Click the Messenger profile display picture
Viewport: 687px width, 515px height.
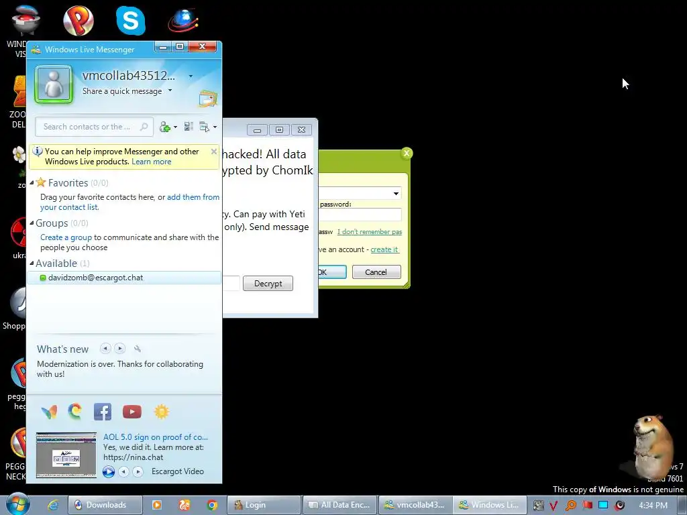tap(54, 84)
